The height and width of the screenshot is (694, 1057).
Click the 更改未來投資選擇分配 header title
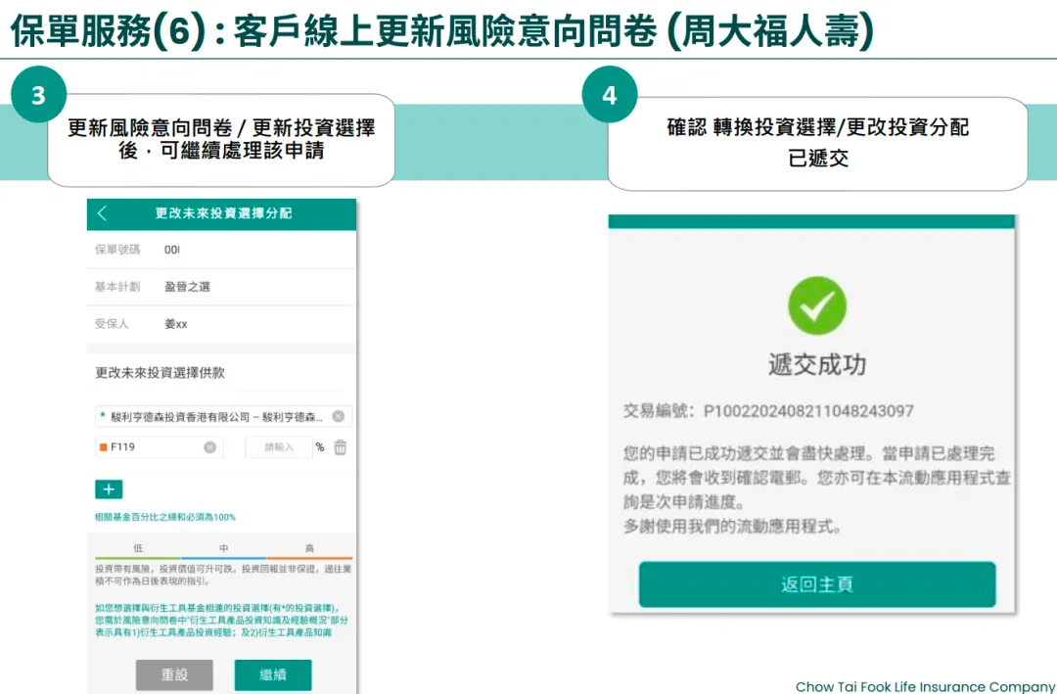[x=223, y=213]
